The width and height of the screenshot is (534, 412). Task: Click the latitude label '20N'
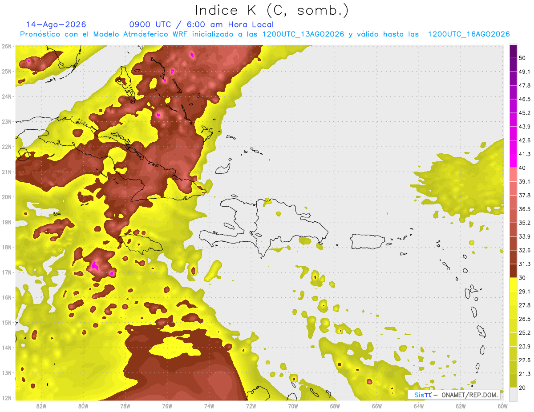point(7,197)
